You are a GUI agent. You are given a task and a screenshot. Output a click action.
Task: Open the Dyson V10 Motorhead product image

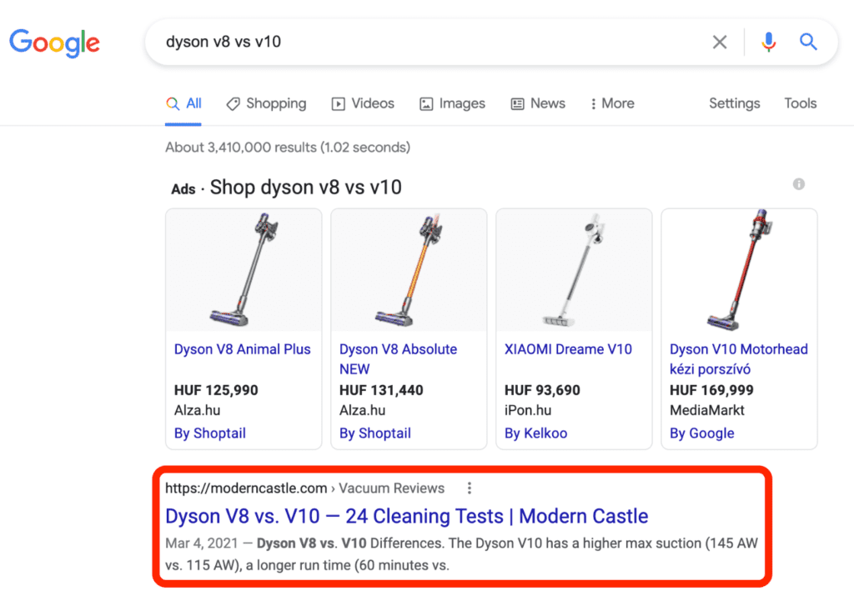tap(739, 270)
